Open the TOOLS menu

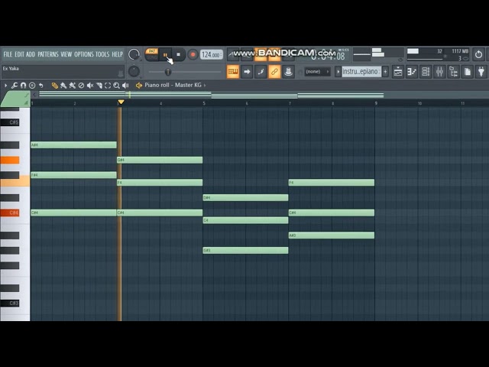coord(102,54)
